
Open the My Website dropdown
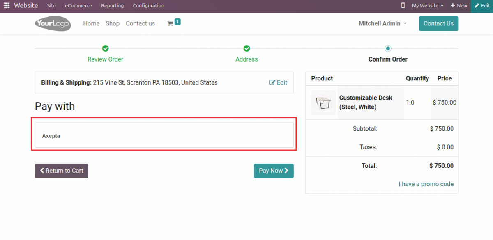[x=425, y=5]
